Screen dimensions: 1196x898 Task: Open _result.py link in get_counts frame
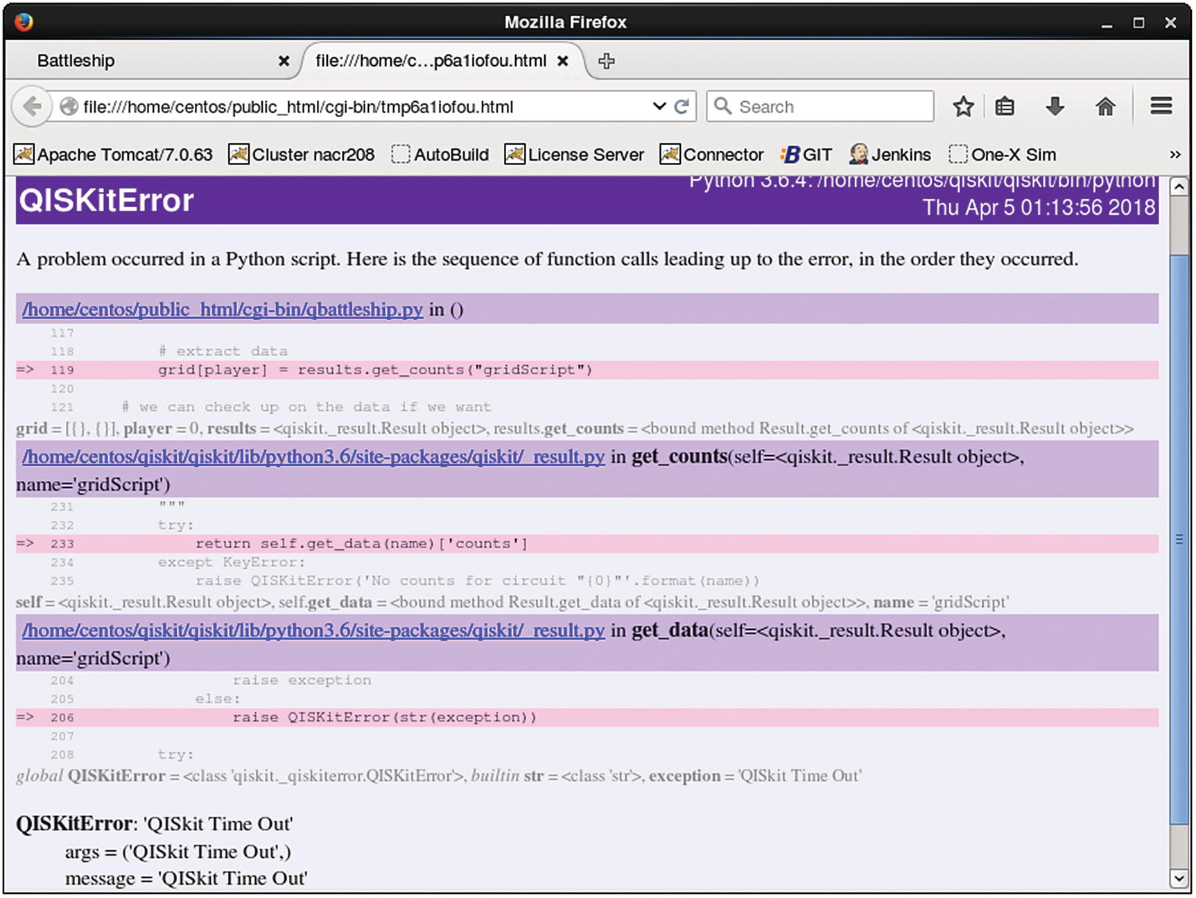click(x=313, y=457)
